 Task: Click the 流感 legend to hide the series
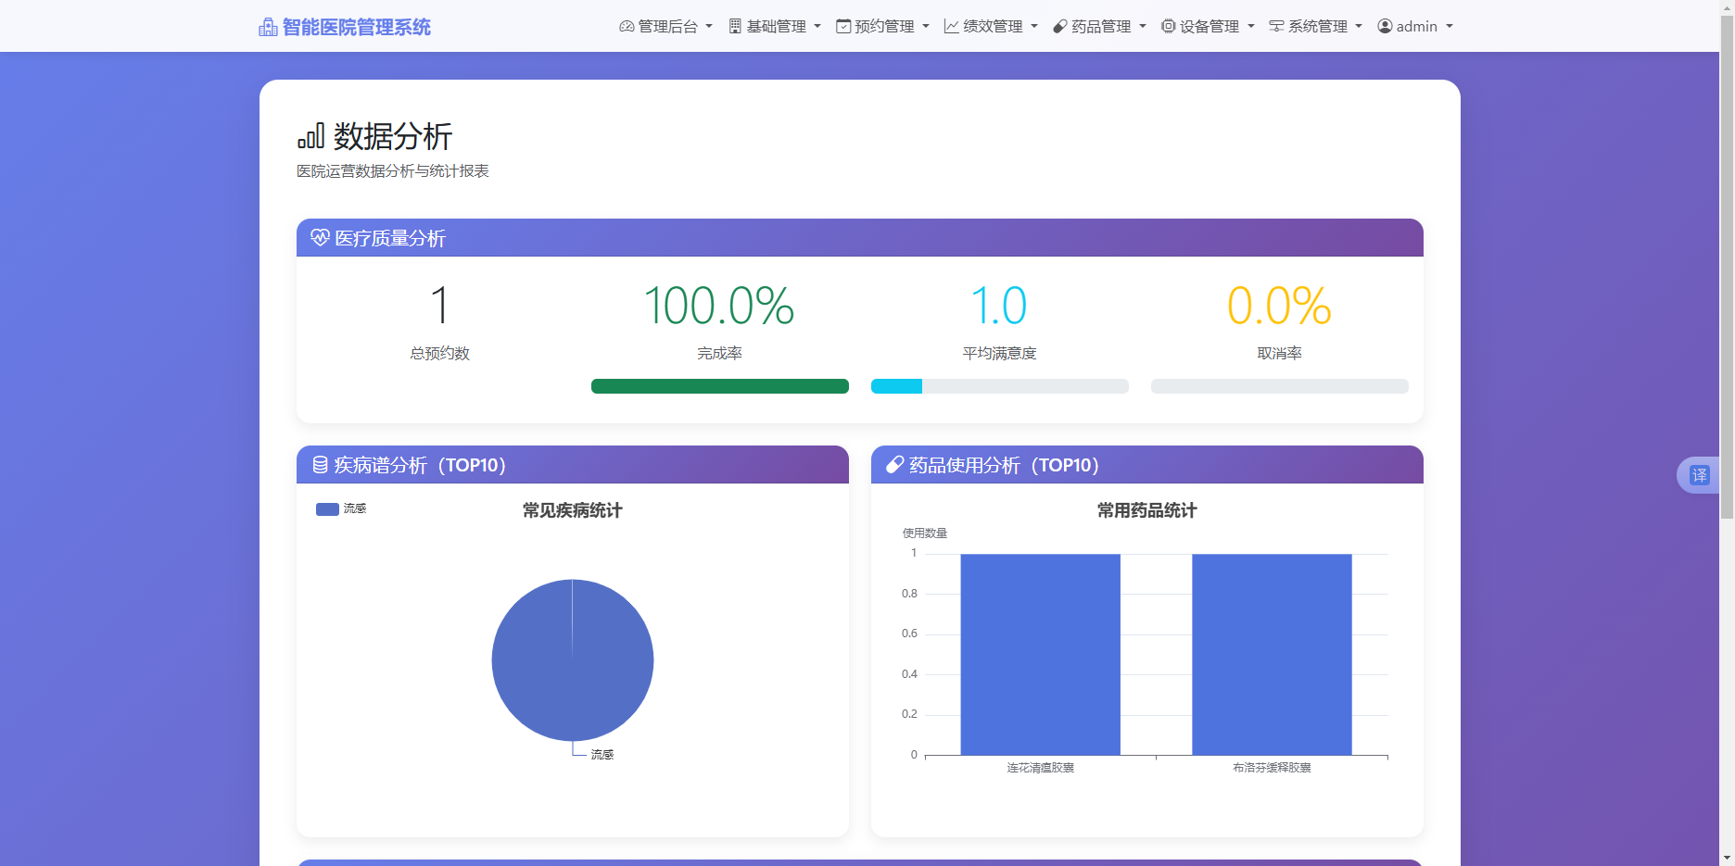[340, 508]
